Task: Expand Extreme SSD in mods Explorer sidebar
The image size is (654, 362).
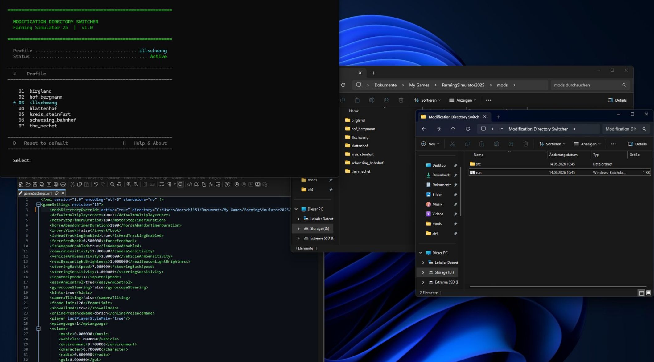Action: coord(298,239)
